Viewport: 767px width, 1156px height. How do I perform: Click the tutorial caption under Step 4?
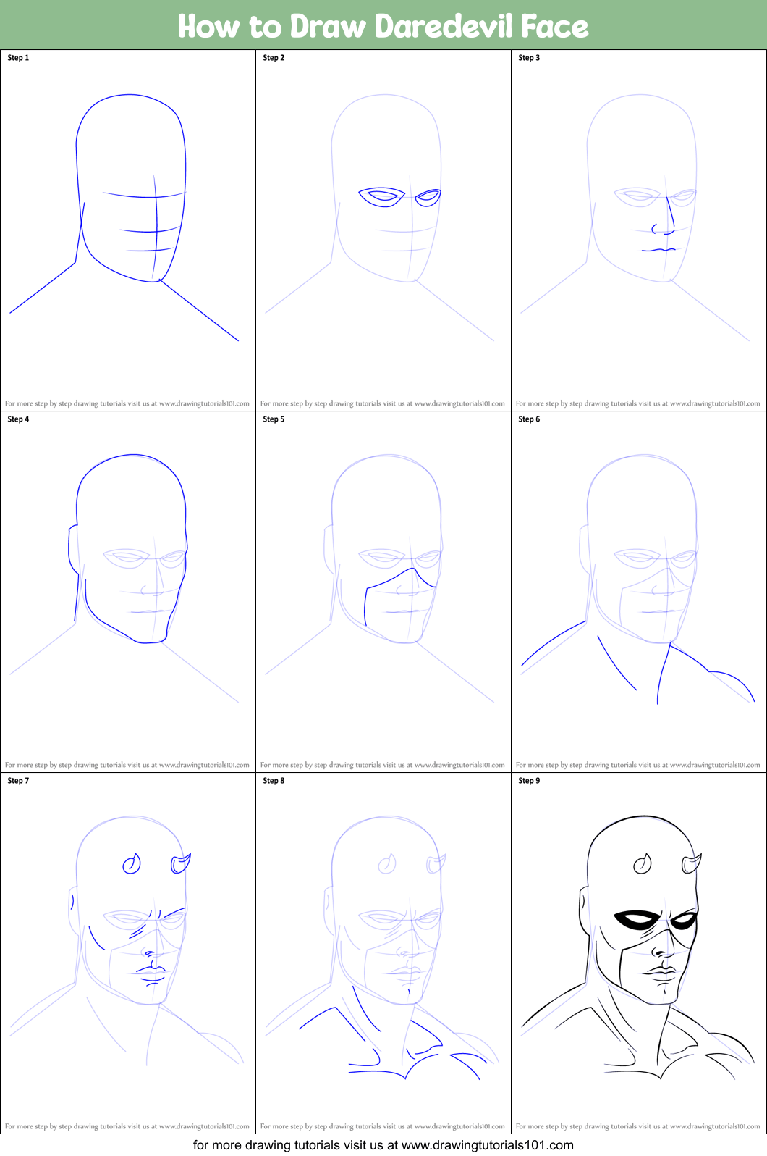pos(127,765)
